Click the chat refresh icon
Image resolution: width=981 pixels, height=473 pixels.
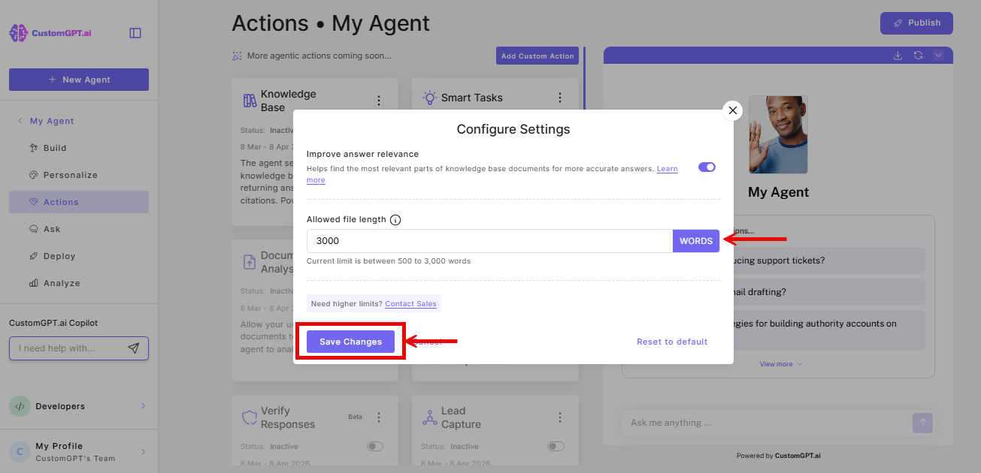(917, 55)
